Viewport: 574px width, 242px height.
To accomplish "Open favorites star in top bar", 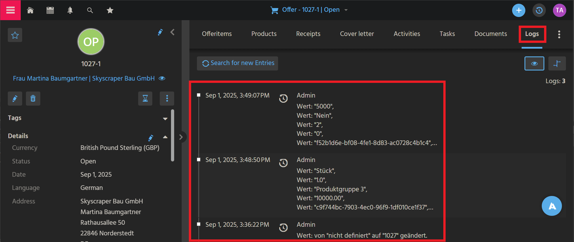I will (x=110, y=10).
